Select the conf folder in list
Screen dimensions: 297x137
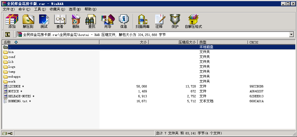12,57
